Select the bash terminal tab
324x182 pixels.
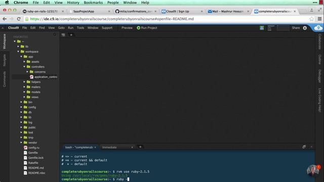[x=80, y=147]
